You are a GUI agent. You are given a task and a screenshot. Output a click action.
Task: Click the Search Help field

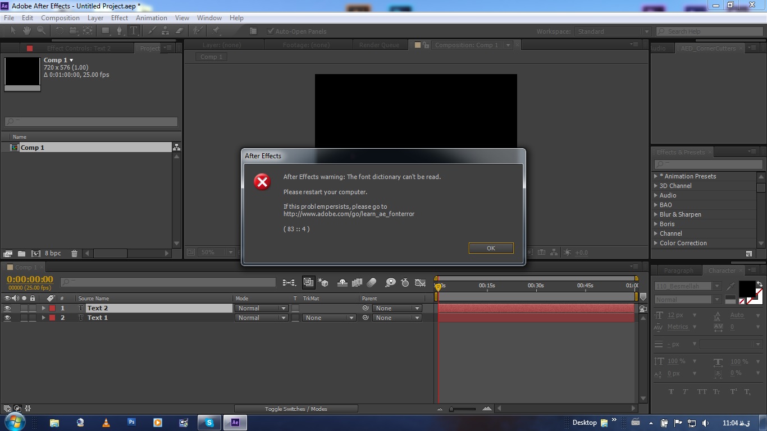[709, 31]
